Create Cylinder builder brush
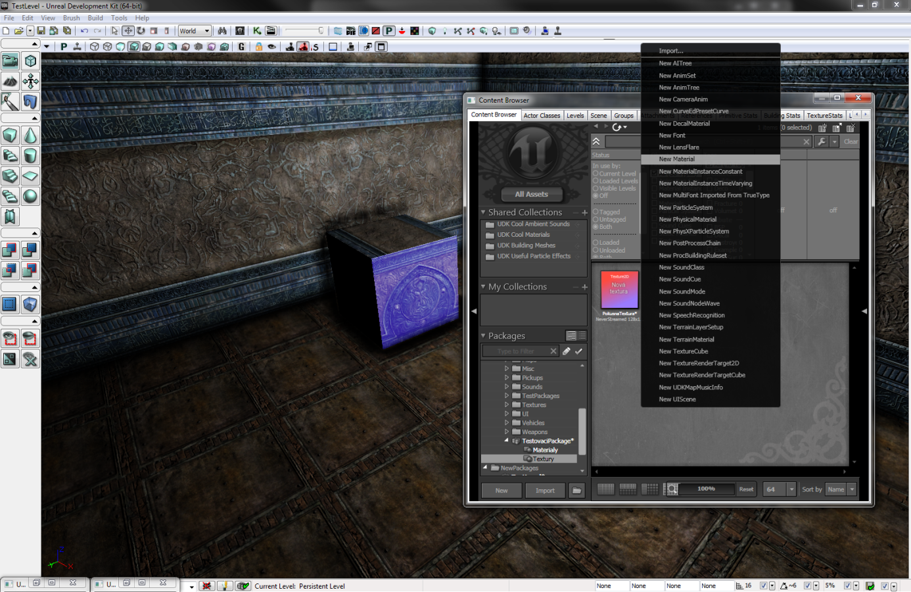Screen dimensions: 911x592 [x=30, y=156]
